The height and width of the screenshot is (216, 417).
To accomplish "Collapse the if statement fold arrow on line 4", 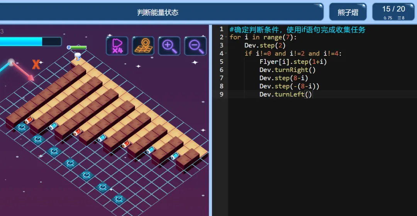I will (226, 54).
